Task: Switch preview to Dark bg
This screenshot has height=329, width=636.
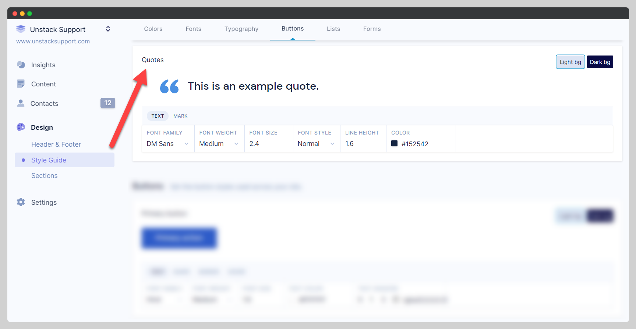Action: (600, 62)
